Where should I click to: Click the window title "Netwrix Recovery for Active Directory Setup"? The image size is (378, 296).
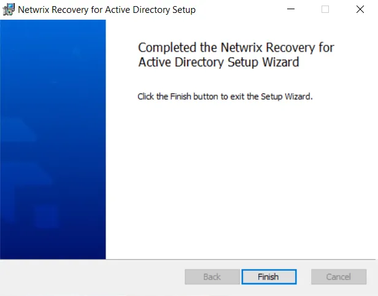tap(107, 10)
